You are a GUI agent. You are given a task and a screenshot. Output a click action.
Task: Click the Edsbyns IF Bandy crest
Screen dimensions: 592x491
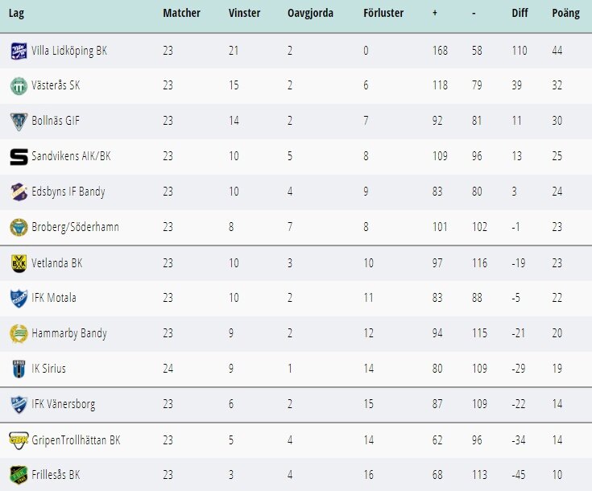coord(19,192)
